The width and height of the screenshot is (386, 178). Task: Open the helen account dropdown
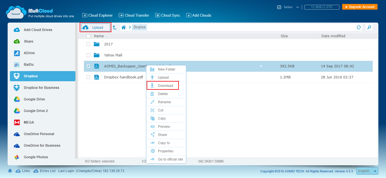(292, 7)
